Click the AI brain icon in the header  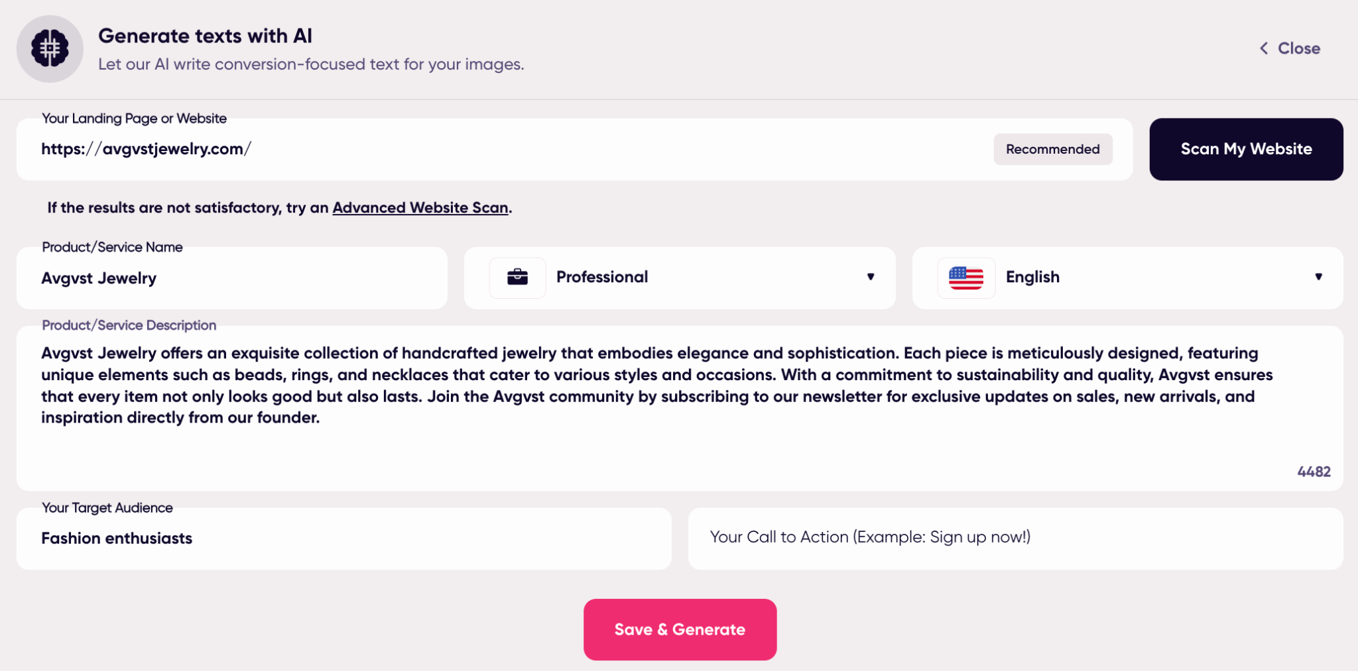tap(50, 48)
